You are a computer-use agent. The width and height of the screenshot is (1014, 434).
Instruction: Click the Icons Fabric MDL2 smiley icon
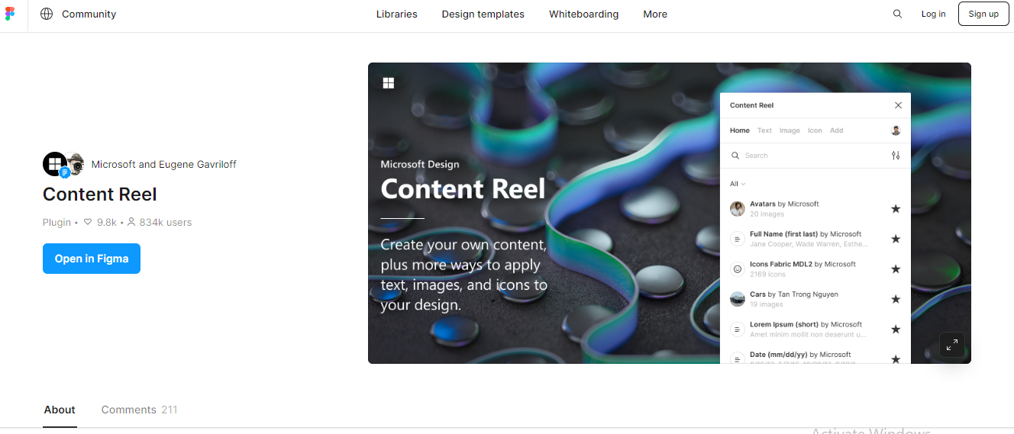[738, 269]
